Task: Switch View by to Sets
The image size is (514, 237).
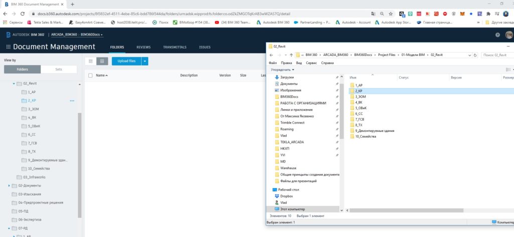Action: pyautogui.click(x=59, y=69)
